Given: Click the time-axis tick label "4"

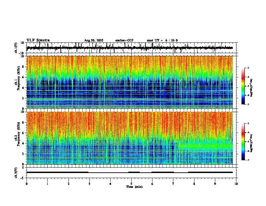Looking at the screenshot, I should pyautogui.click(x=110, y=184).
